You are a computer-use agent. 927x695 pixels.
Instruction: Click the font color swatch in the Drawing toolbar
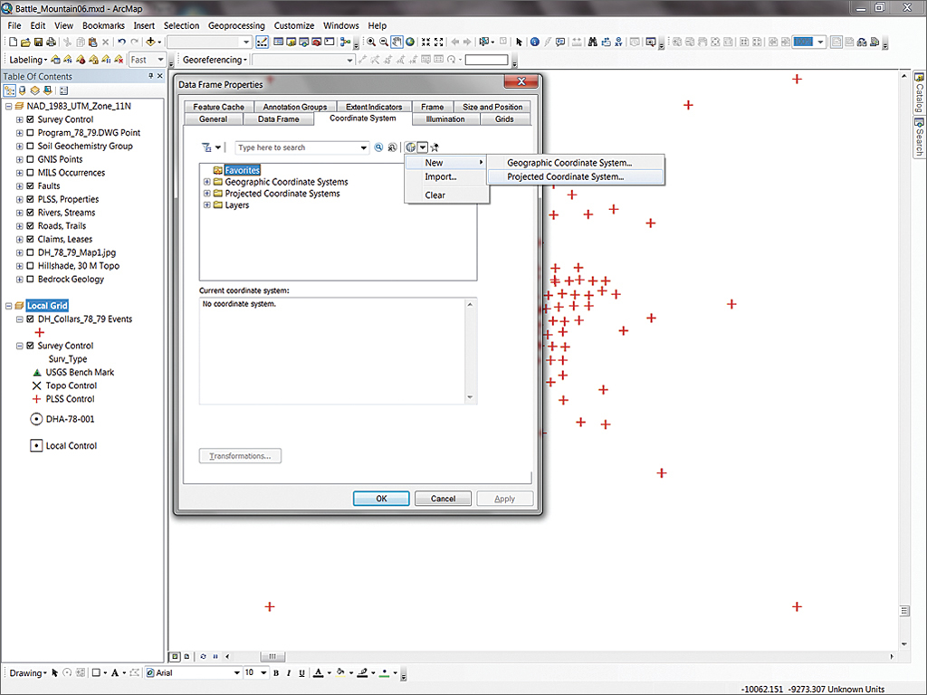[x=318, y=672]
